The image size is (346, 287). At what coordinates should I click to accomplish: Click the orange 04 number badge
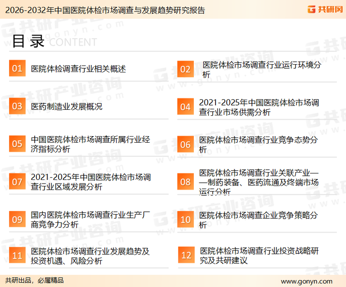pos(185,107)
